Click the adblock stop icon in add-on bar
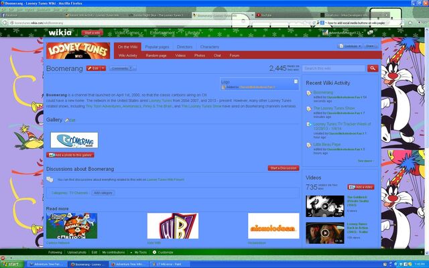429x268 pixels. [x=3, y=258]
